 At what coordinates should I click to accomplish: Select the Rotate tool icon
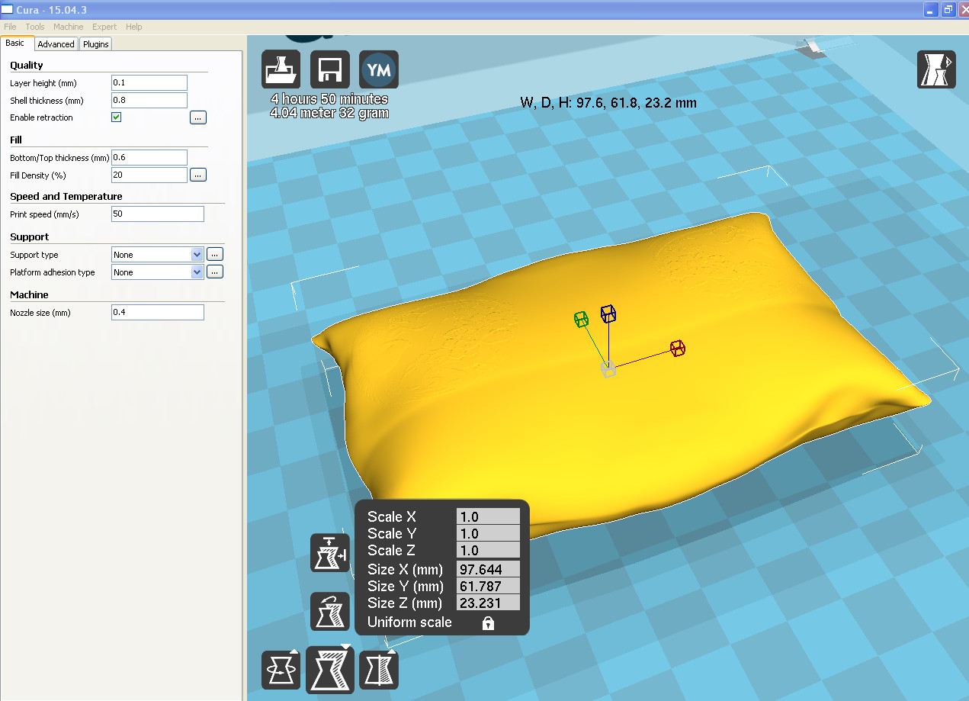(281, 670)
